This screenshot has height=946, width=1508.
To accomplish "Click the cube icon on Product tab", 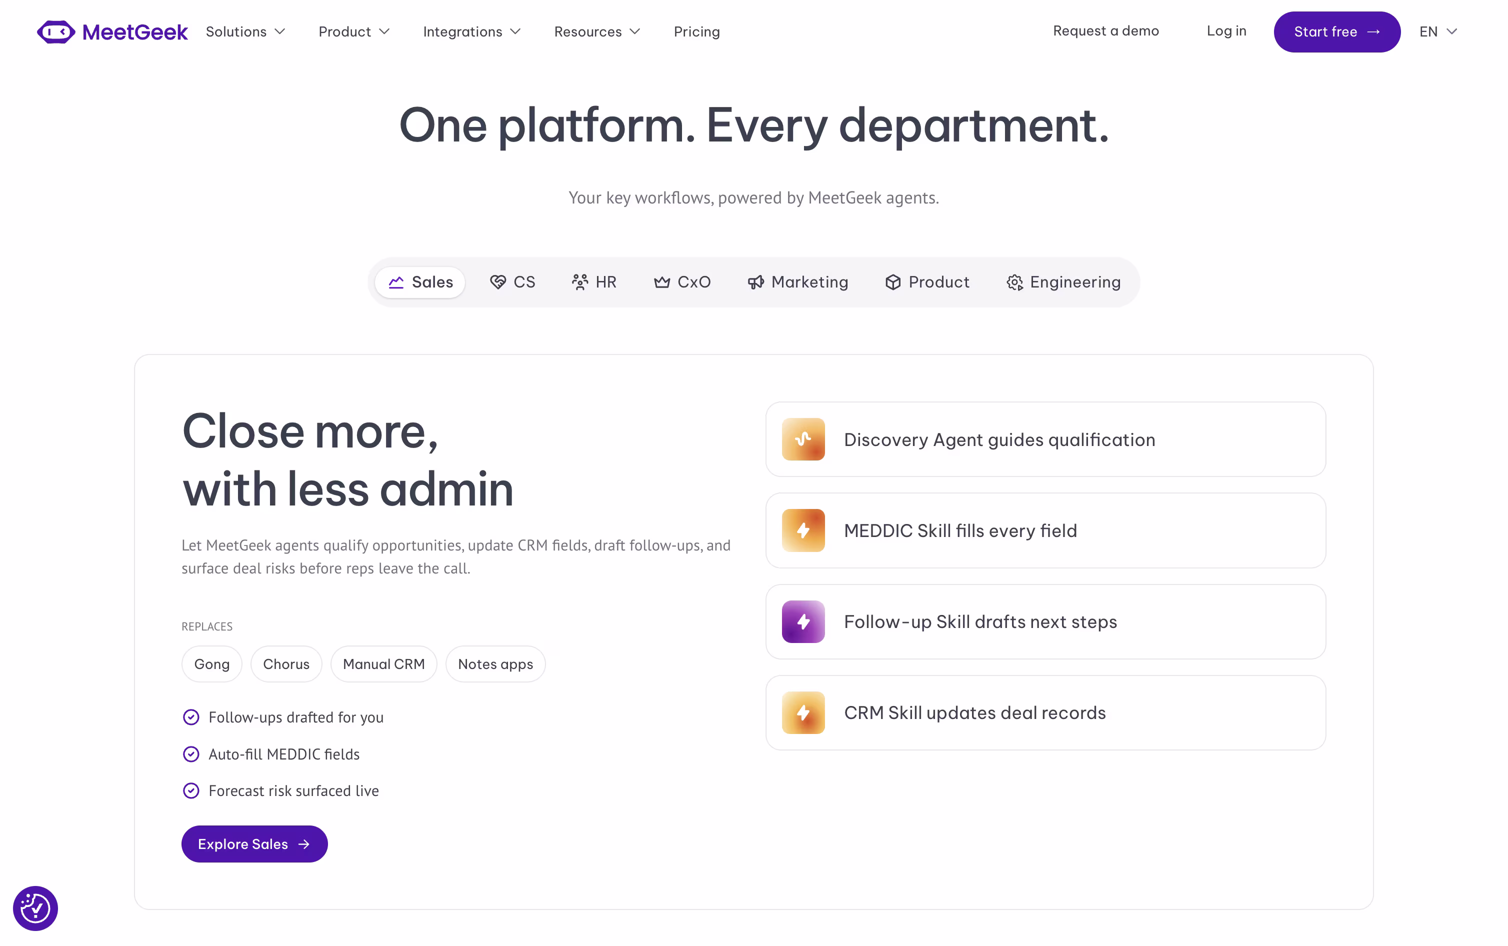I will (892, 282).
